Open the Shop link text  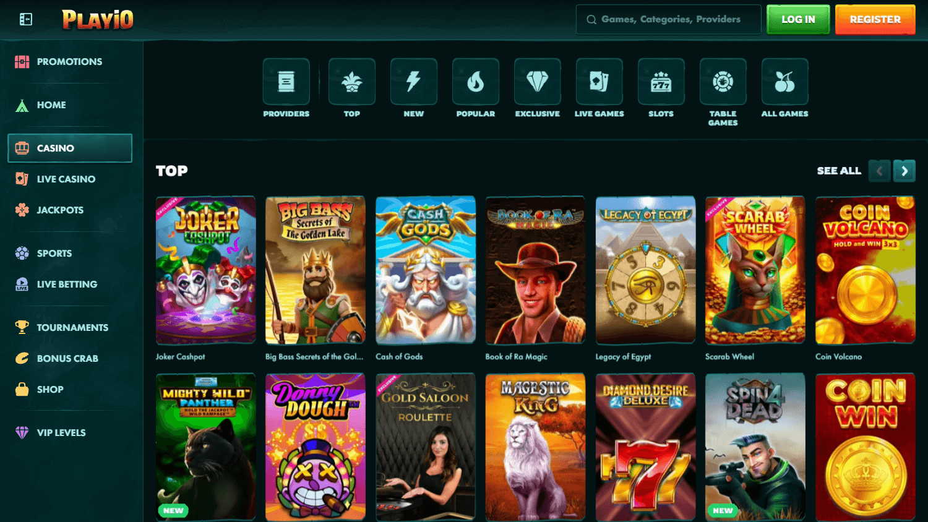pos(50,390)
